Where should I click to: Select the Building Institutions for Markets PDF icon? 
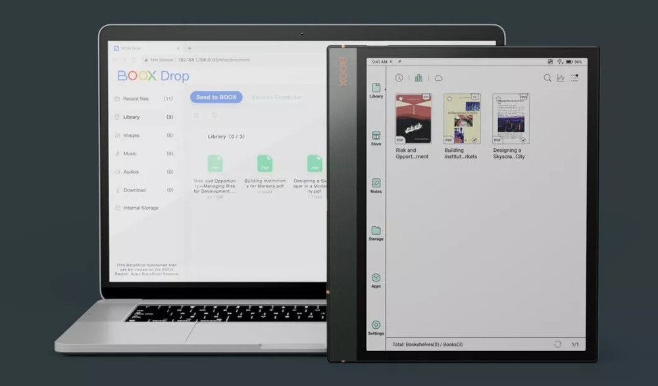click(x=265, y=163)
